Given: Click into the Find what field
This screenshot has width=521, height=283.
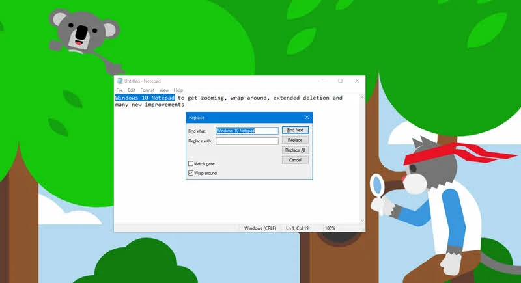Looking at the screenshot, I should [x=247, y=131].
